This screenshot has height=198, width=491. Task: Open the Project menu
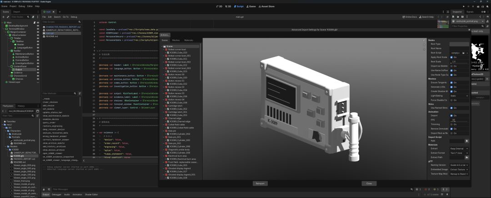pyautogui.click(x=13, y=6)
